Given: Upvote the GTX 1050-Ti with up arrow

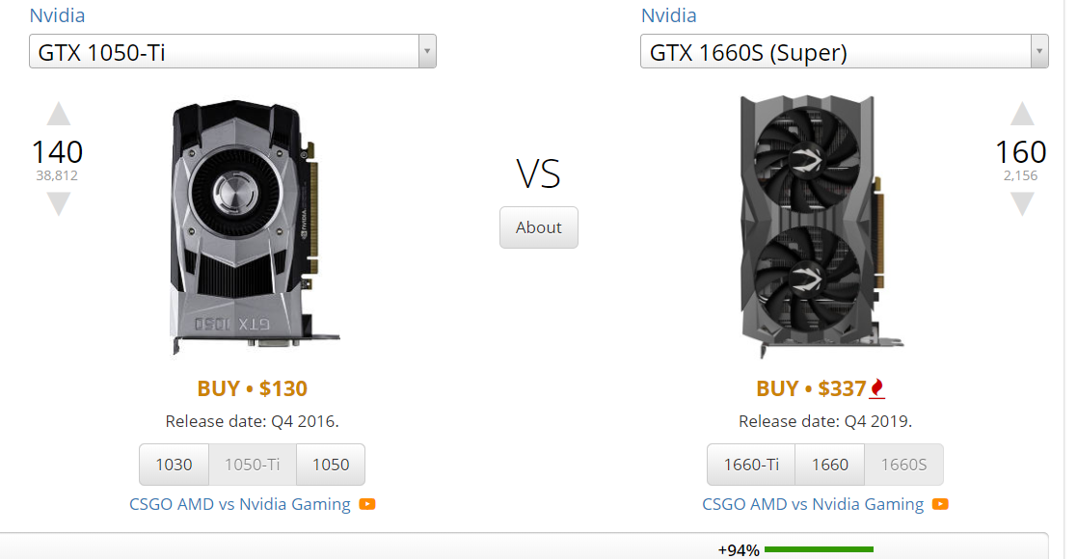Looking at the screenshot, I should pyautogui.click(x=59, y=114).
